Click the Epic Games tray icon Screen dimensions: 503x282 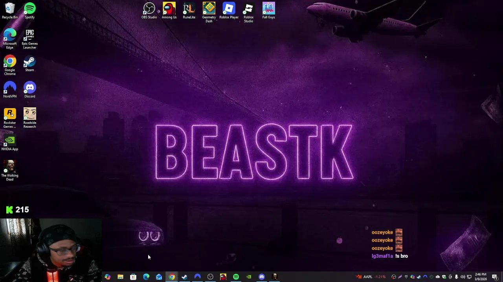[406, 277]
